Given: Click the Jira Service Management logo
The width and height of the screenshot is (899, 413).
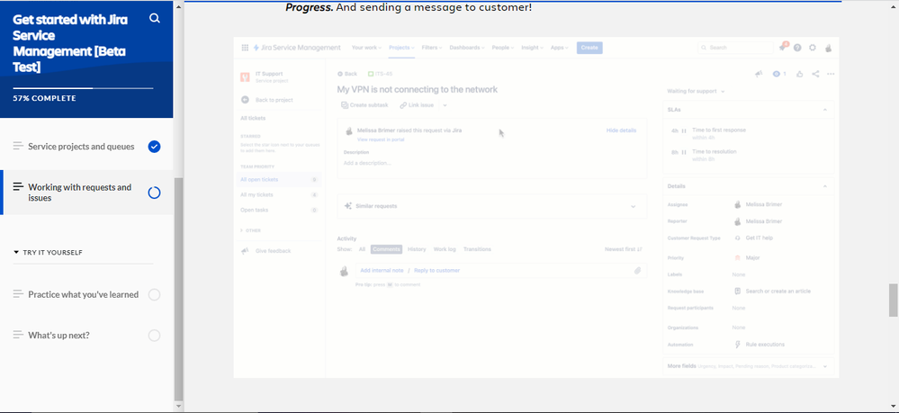Looking at the screenshot, I should point(297,48).
